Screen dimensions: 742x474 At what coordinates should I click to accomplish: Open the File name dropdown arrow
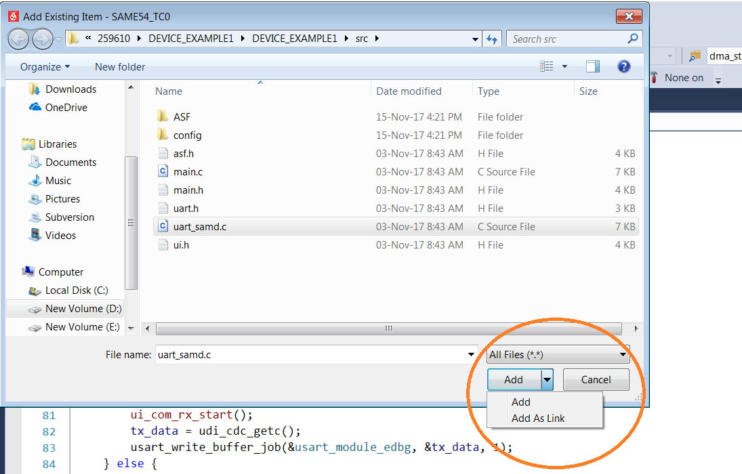pyautogui.click(x=472, y=354)
